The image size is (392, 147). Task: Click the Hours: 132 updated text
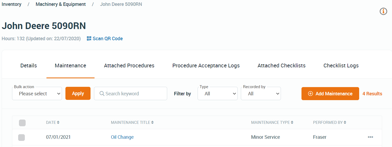(41, 39)
